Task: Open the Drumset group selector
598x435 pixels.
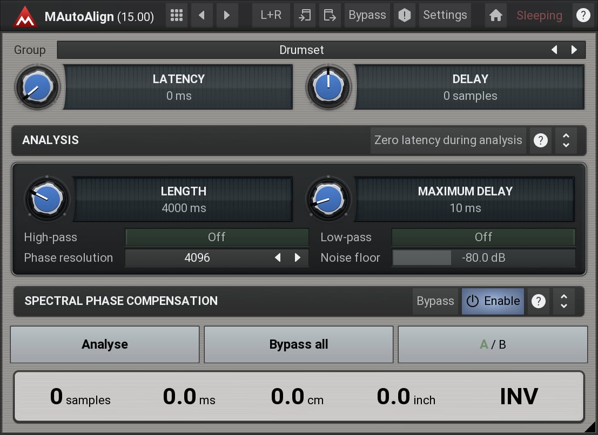Action: pos(301,50)
